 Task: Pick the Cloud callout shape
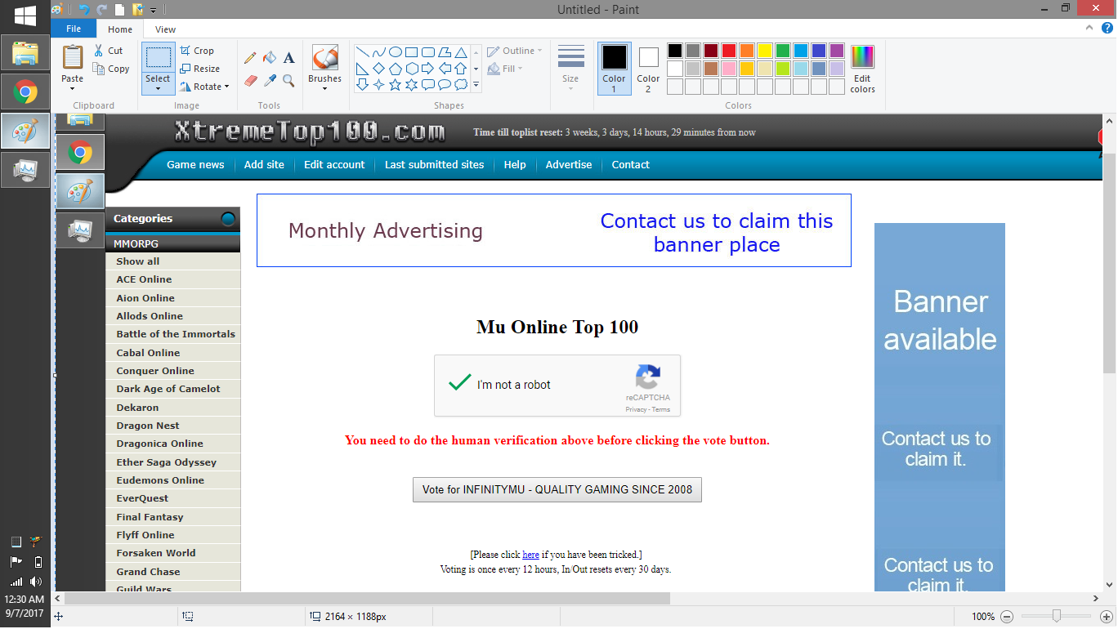[460, 84]
